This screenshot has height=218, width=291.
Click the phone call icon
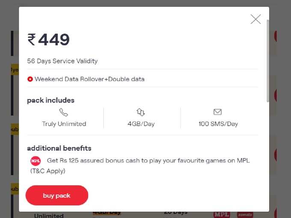point(63,112)
